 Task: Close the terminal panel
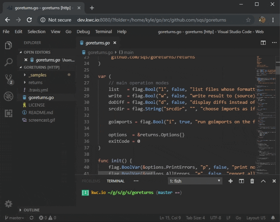point(274,181)
